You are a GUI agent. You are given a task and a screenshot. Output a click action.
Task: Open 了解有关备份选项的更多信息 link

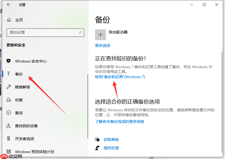pyautogui.click(x=120, y=122)
